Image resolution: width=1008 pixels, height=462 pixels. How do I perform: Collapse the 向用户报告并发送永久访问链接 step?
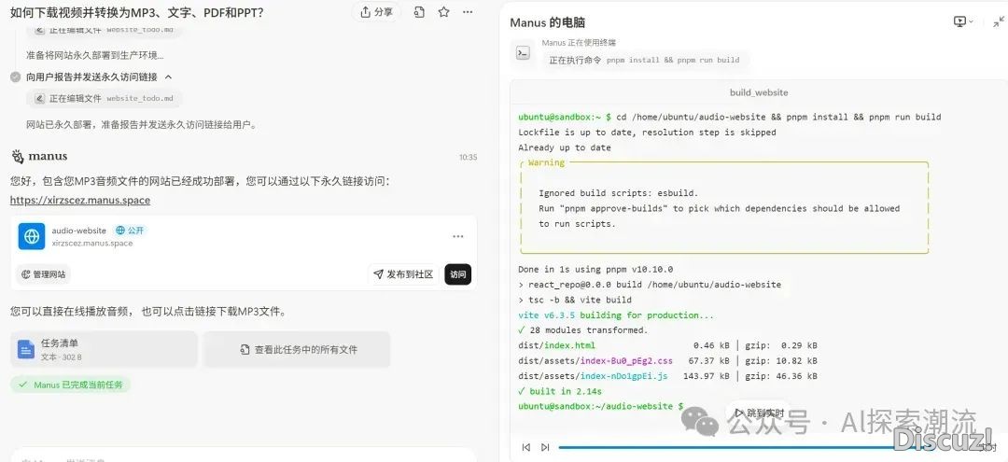(168, 77)
